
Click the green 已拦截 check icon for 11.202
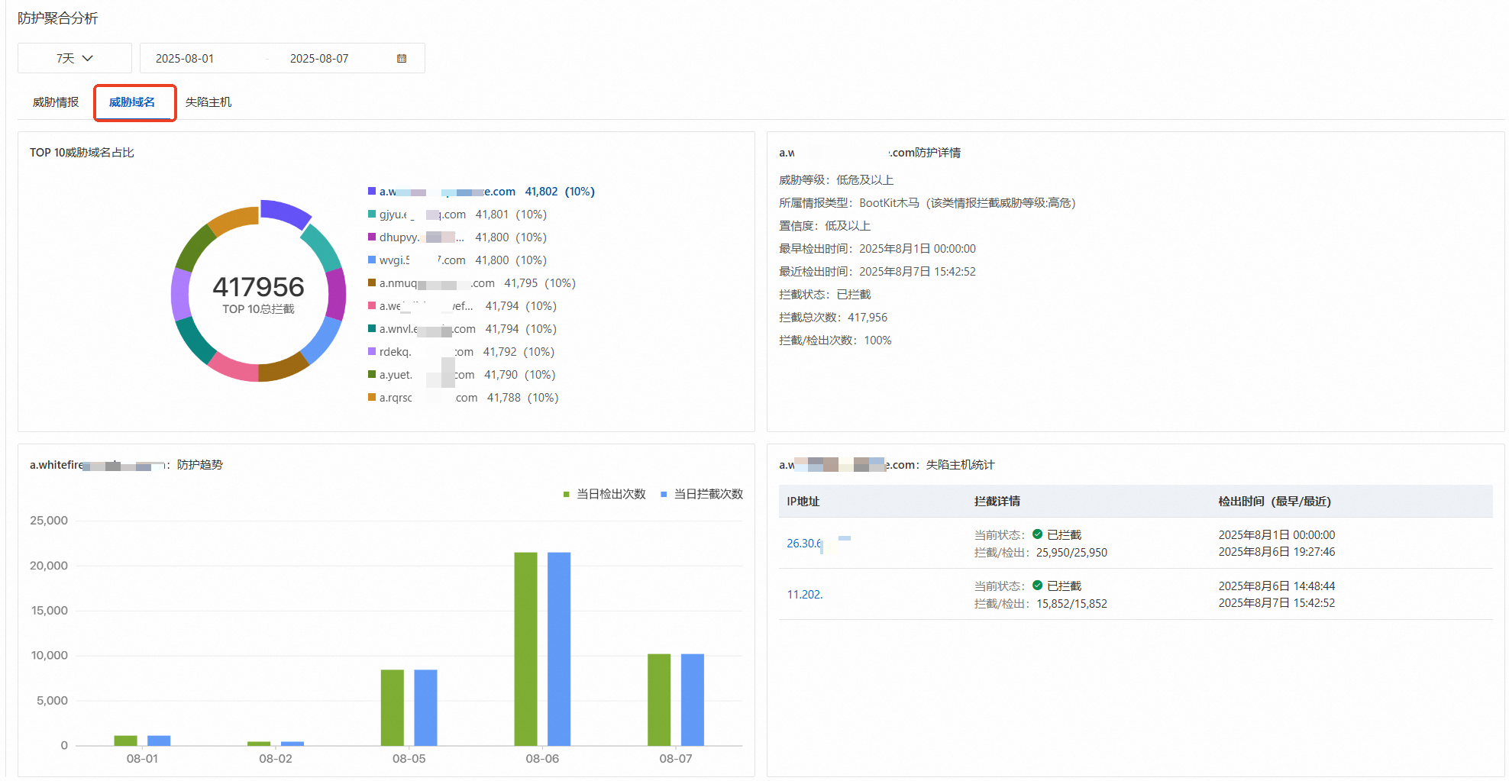(1037, 586)
